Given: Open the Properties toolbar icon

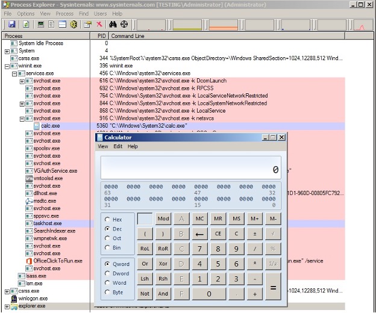Looking at the screenshot, I should (87, 24).
